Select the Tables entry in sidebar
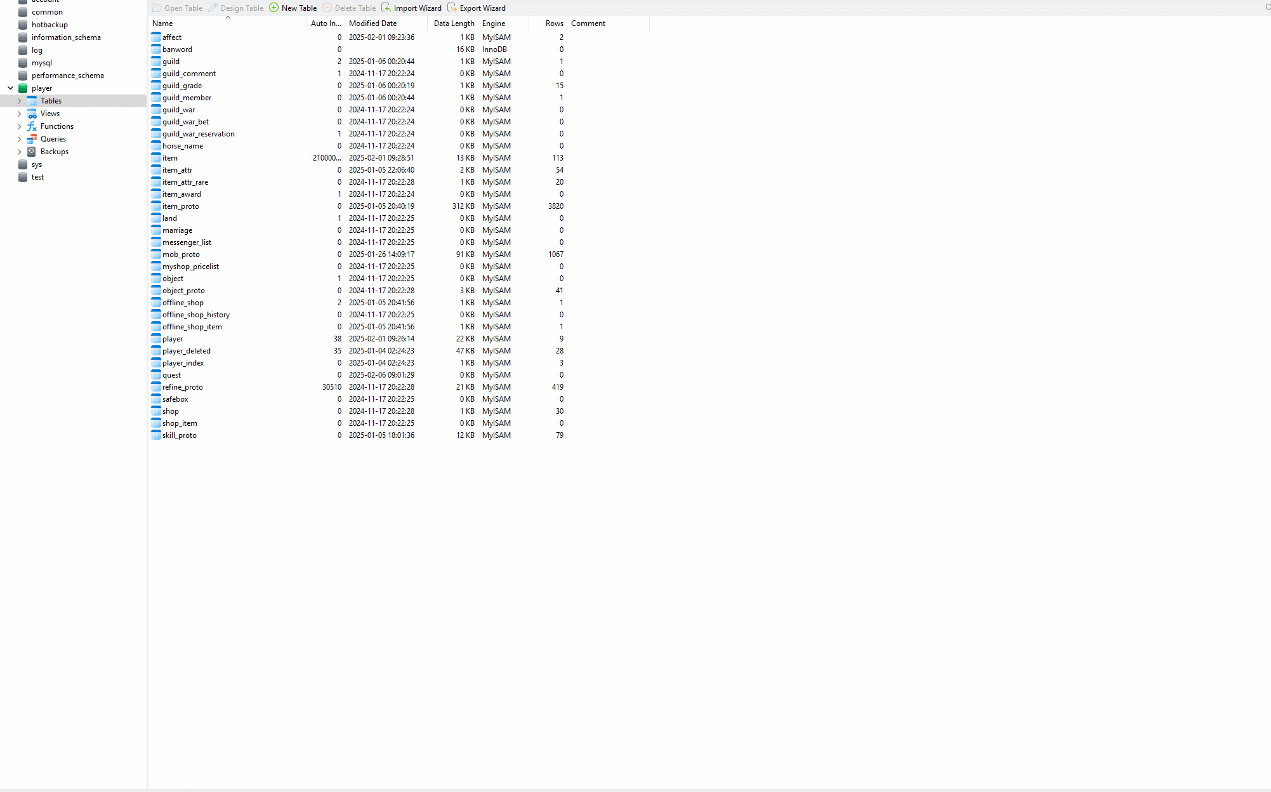 50,100
